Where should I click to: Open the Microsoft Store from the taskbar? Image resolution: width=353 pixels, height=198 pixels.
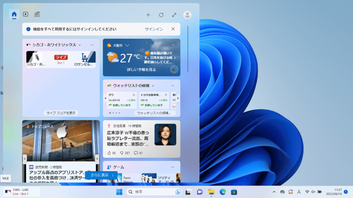[x=234, y=191]
